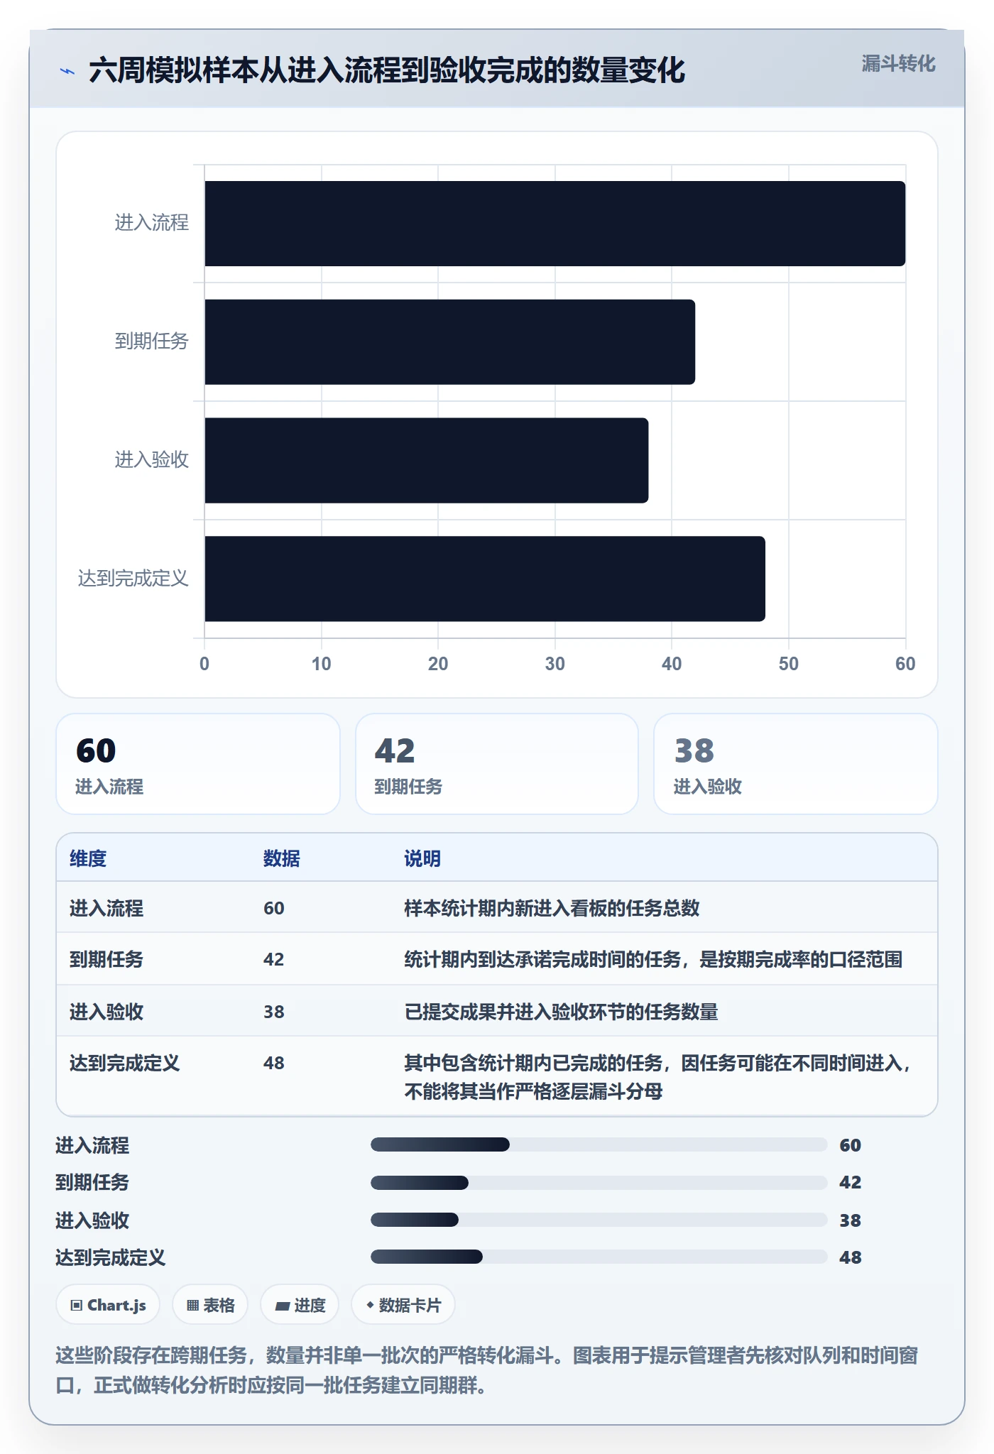994x1454 pixels.
Task: Click the chart title 六周模拟样本
Action: click(387, 70)
